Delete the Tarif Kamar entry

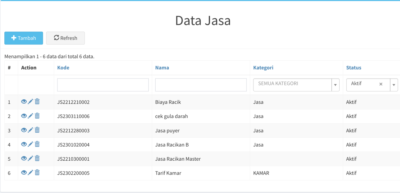point(37,172)
